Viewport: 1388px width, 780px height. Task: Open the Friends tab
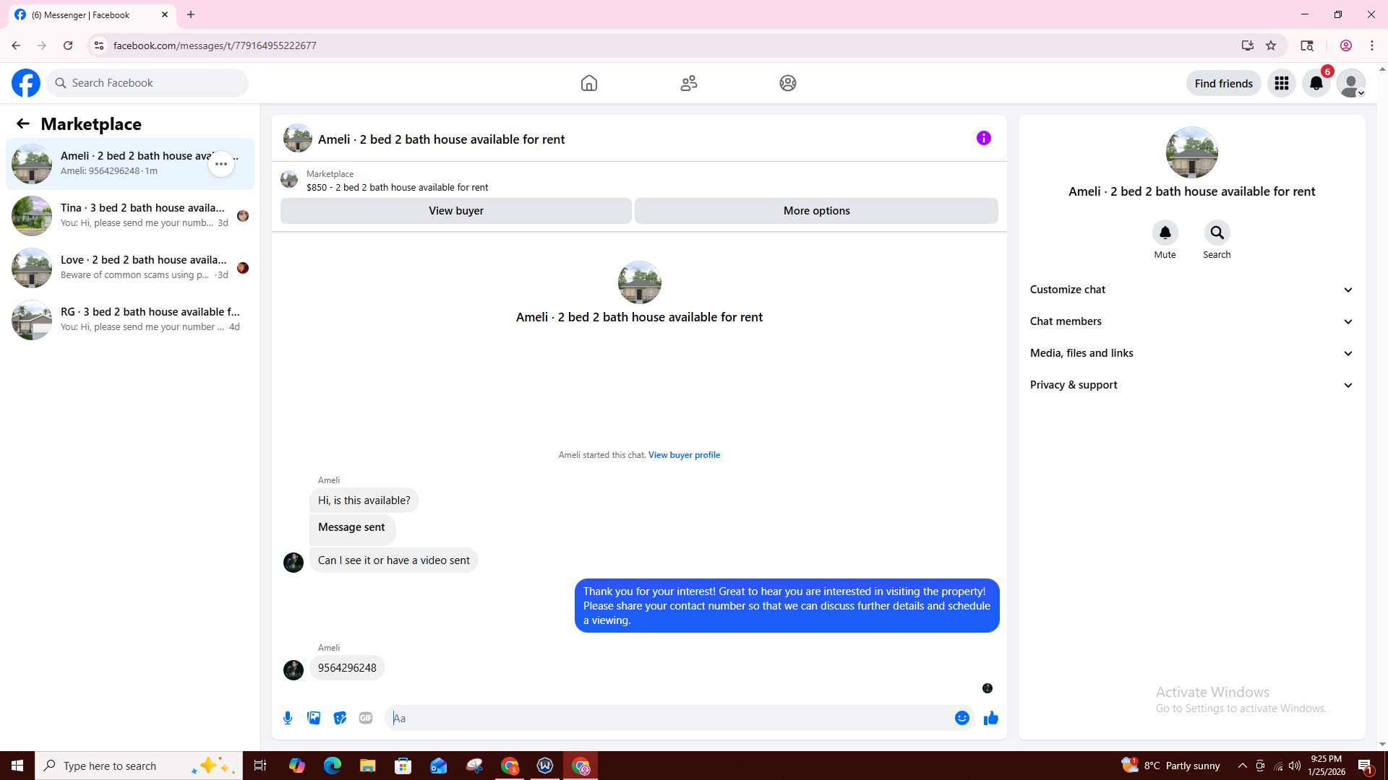pyautogui.click(x=688, y=83)
